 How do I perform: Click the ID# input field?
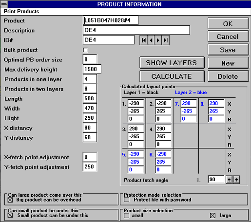point(109,40)
